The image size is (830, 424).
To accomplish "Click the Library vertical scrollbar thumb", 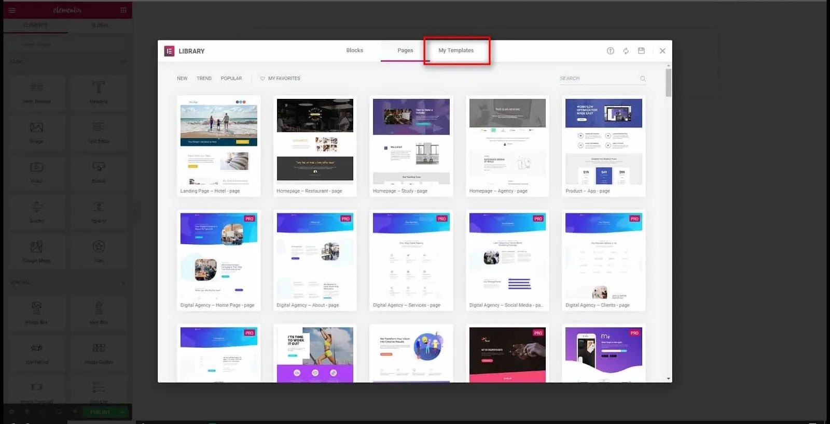I will point(668,83).
